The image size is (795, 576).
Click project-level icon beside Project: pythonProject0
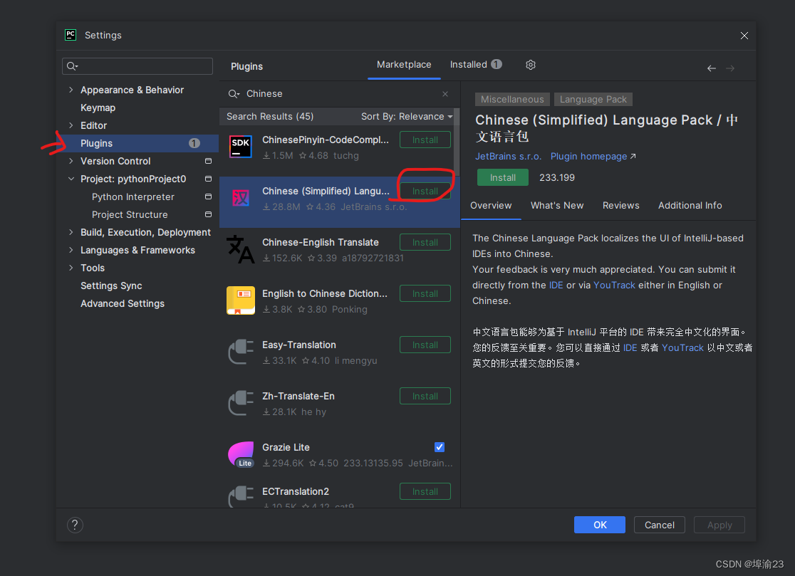pyautogui.click(x=208, y=179)
